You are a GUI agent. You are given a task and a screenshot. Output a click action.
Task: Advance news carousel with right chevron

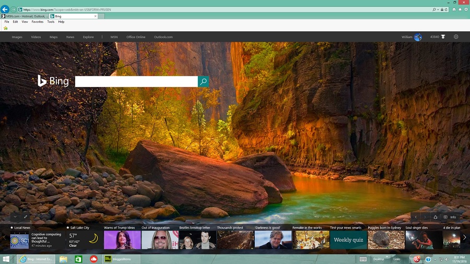point(464,237)
